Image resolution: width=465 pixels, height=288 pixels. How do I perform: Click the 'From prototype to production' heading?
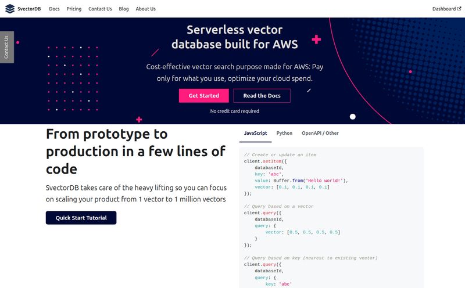pos(135,152)
